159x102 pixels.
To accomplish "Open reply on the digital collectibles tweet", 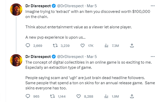I will [x=28, y=96].
